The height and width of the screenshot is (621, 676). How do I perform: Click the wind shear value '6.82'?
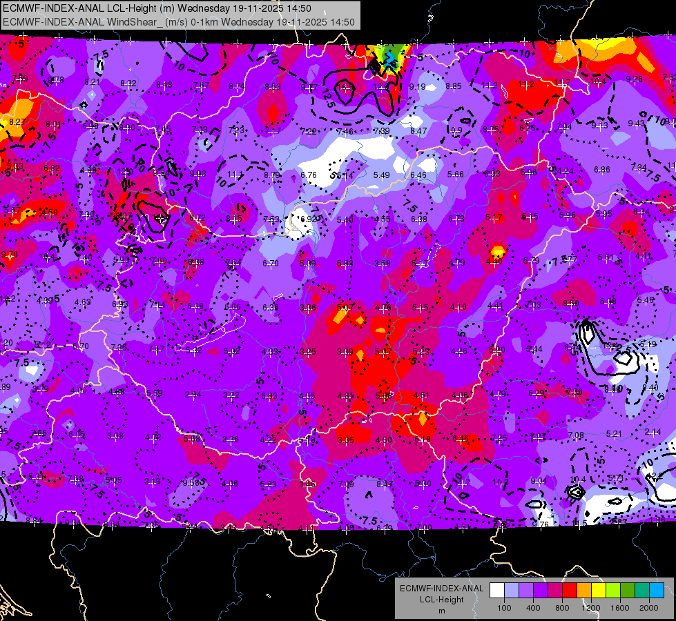pyautogui.click(x=52, y=168)
